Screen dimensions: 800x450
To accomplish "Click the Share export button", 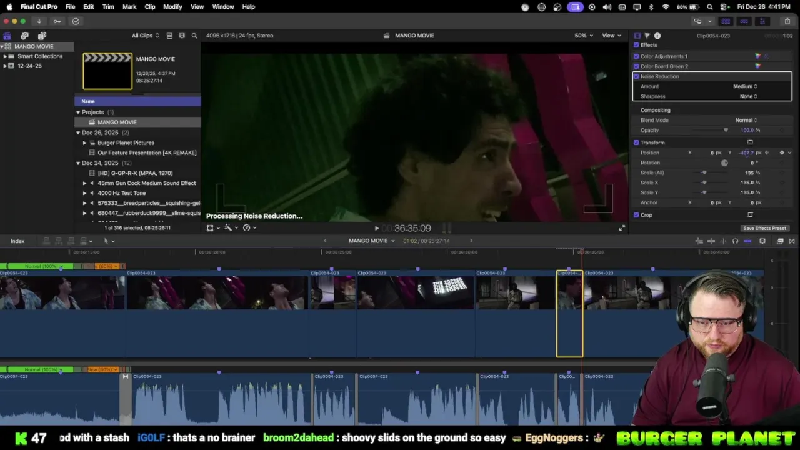I will click(786, 21).
